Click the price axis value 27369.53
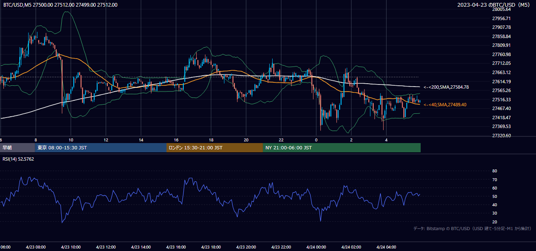 pos(501,126)
